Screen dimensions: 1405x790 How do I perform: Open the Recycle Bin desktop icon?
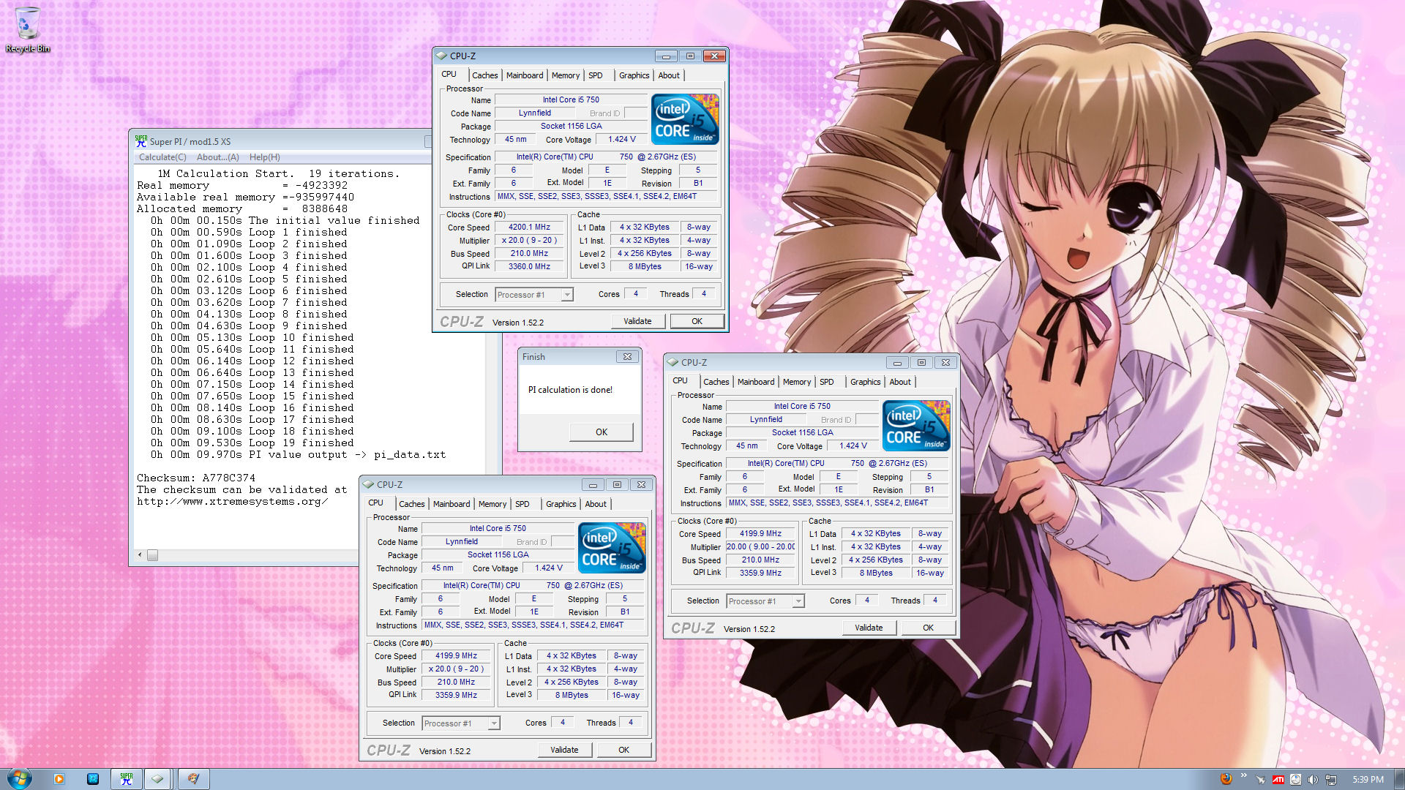pyautogui.click(x=27, y=29)
